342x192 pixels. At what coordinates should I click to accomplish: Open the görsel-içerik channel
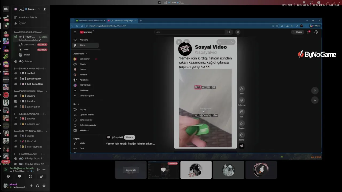pos(34,79)
